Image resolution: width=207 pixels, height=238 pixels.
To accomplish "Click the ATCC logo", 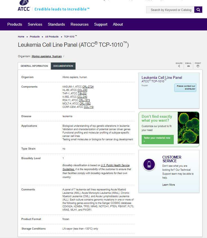I will [x=24, y=6].
